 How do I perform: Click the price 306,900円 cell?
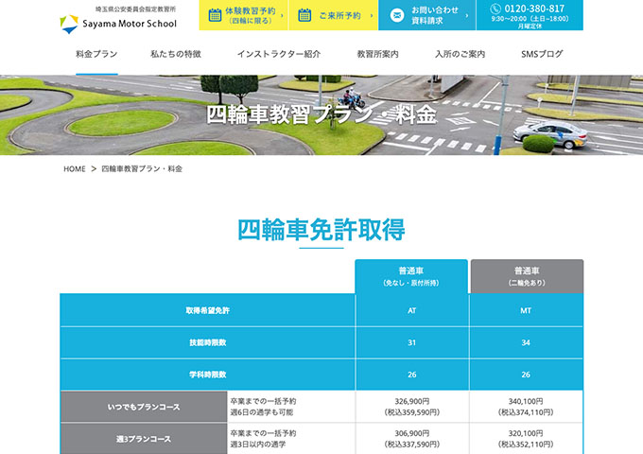tap(412, 439)
